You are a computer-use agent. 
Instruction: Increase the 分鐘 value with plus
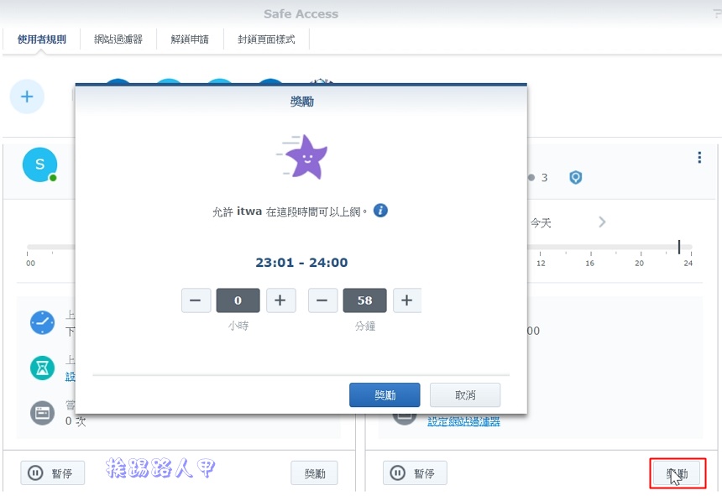(x=407, y=300)
